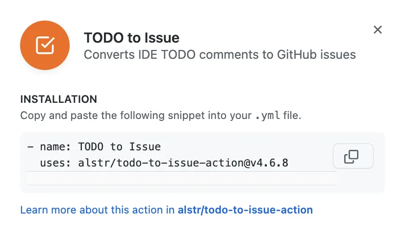Click the "- name: TODO to Issue" line

94,146
